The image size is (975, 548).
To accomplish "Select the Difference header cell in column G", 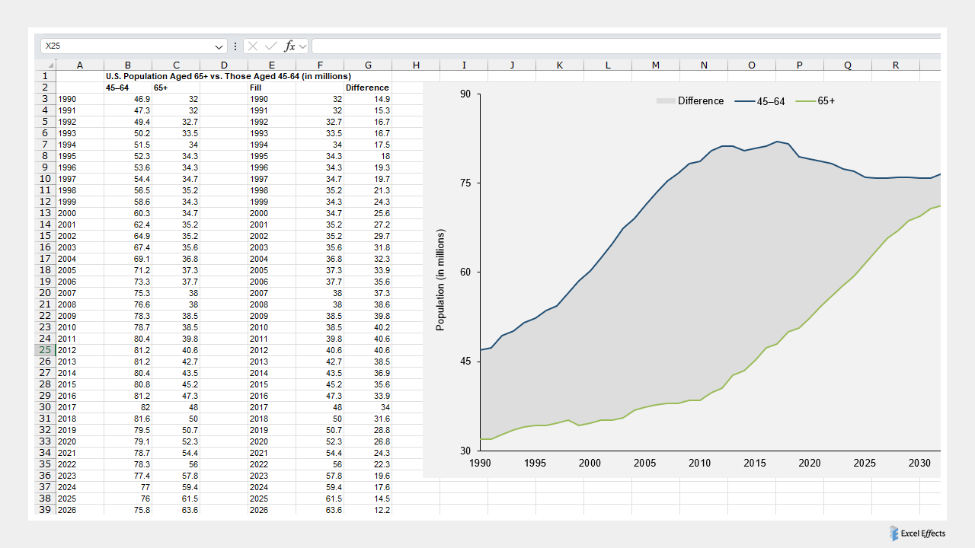I will click(x=367, y=88).
